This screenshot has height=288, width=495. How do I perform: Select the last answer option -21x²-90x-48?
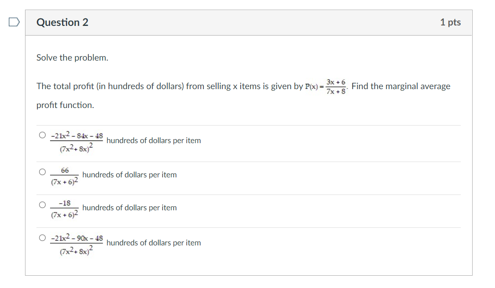point(42,238)
